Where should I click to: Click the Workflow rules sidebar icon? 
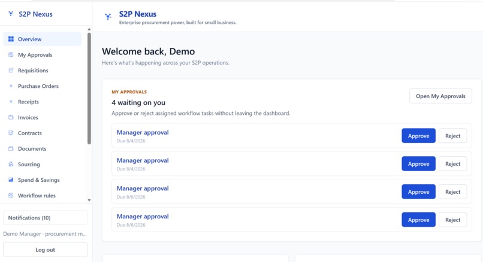pos(11,196)
